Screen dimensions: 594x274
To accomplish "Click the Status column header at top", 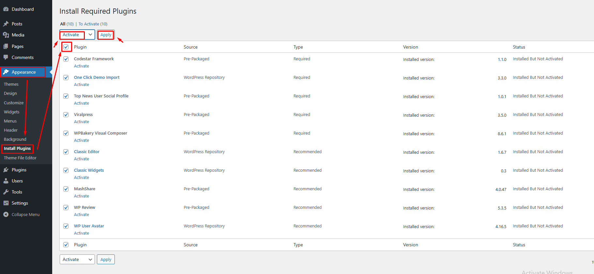I will [x=519, y=47].
